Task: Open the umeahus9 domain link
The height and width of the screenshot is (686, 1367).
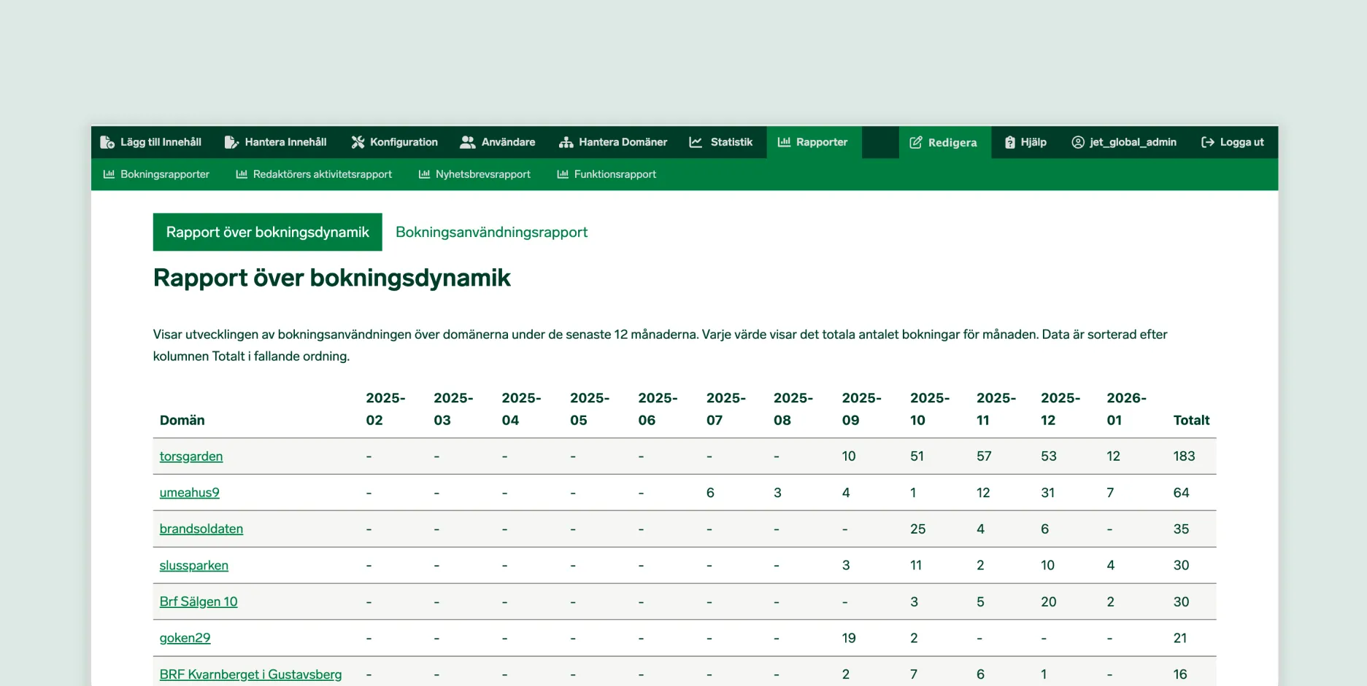Action: coord(190,493)
